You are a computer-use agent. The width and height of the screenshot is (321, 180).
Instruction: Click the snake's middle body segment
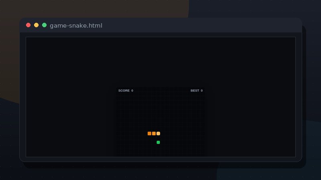tap(154, 134)
